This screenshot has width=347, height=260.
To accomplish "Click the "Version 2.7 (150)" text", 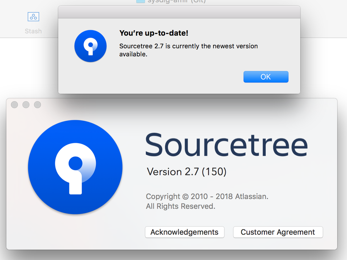I will point(187,172).
